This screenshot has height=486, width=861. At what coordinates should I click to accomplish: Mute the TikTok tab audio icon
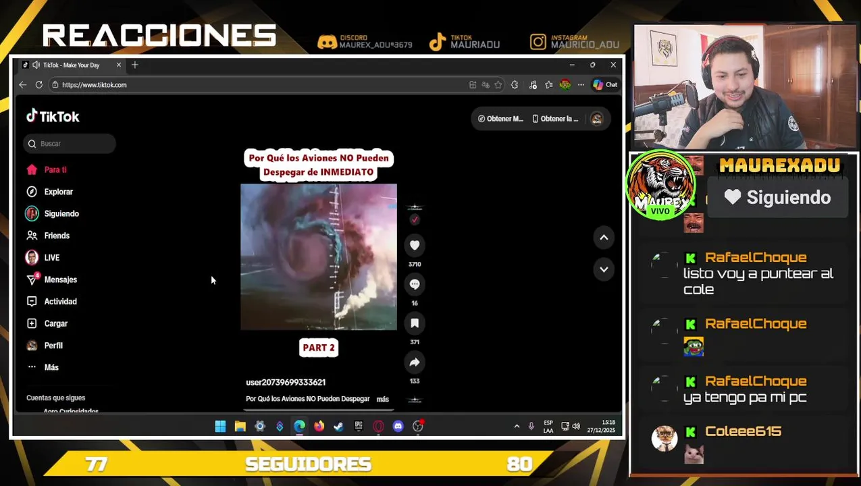coord(36,65)
